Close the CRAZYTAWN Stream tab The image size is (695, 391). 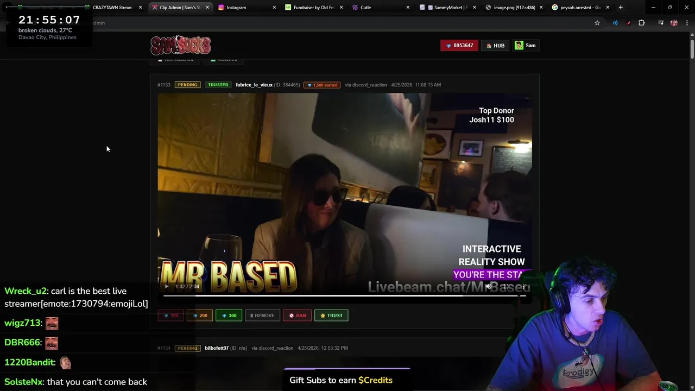click(140, 8)
